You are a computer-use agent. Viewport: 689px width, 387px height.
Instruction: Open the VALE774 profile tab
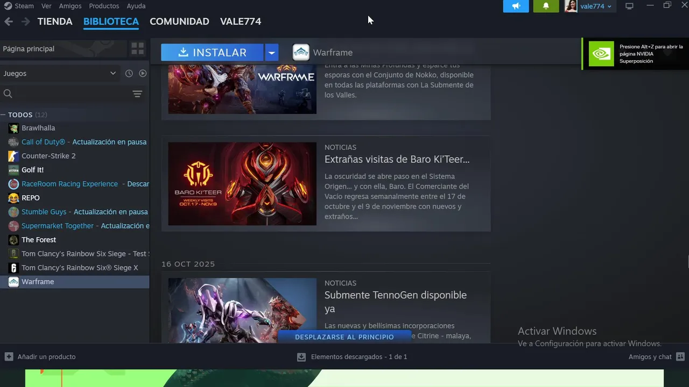click(241, 21)
